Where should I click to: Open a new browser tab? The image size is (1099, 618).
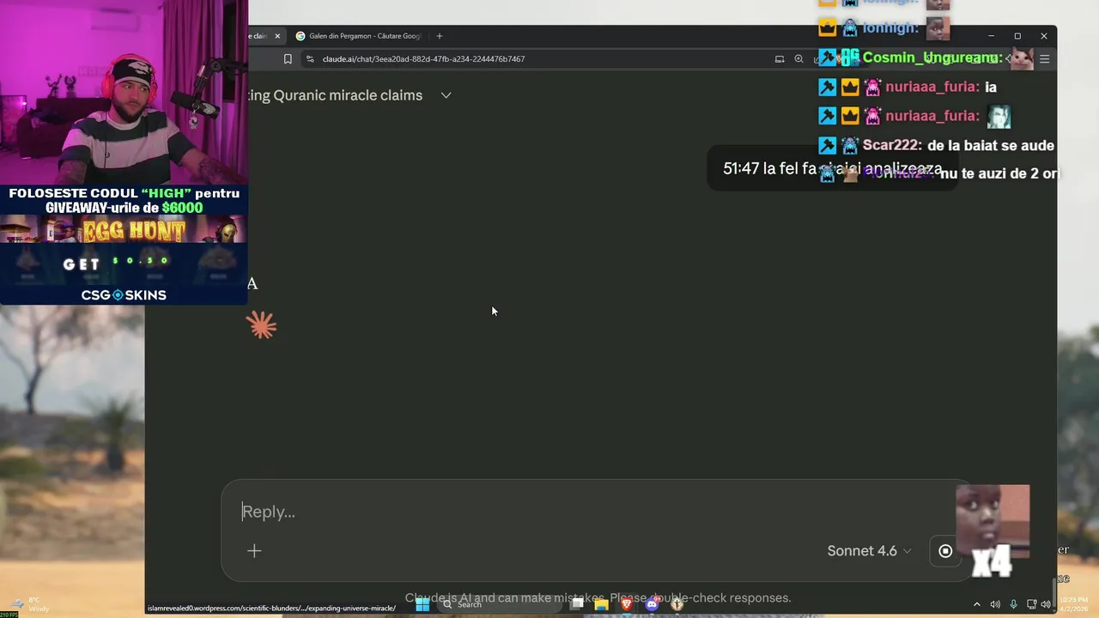440,36
